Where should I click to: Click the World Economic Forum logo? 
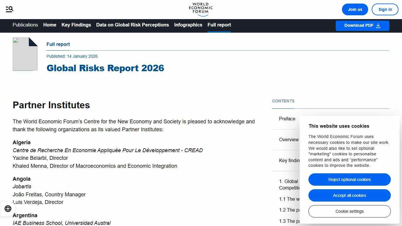point(200,9)
